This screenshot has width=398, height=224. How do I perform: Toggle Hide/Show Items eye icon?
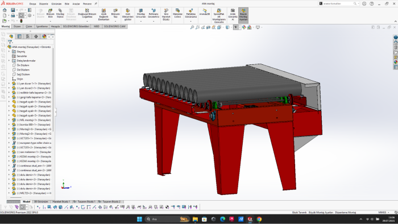tap(235, 27)
